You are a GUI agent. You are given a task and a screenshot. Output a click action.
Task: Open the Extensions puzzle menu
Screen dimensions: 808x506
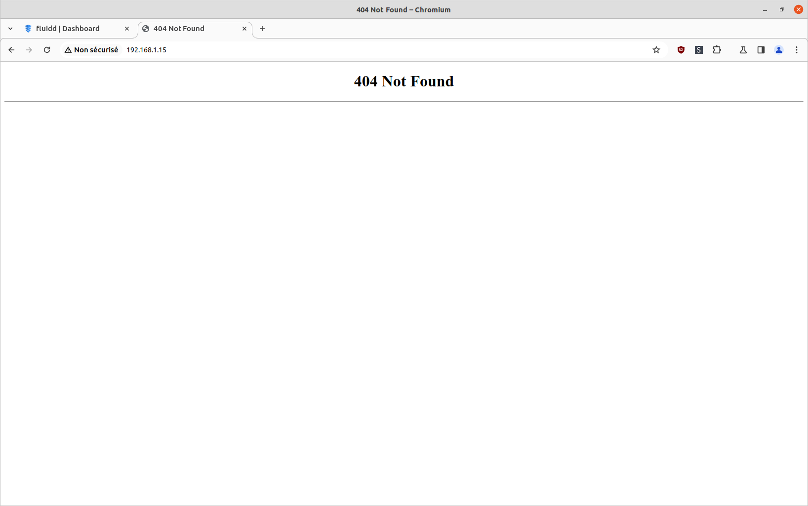(717, 50)
